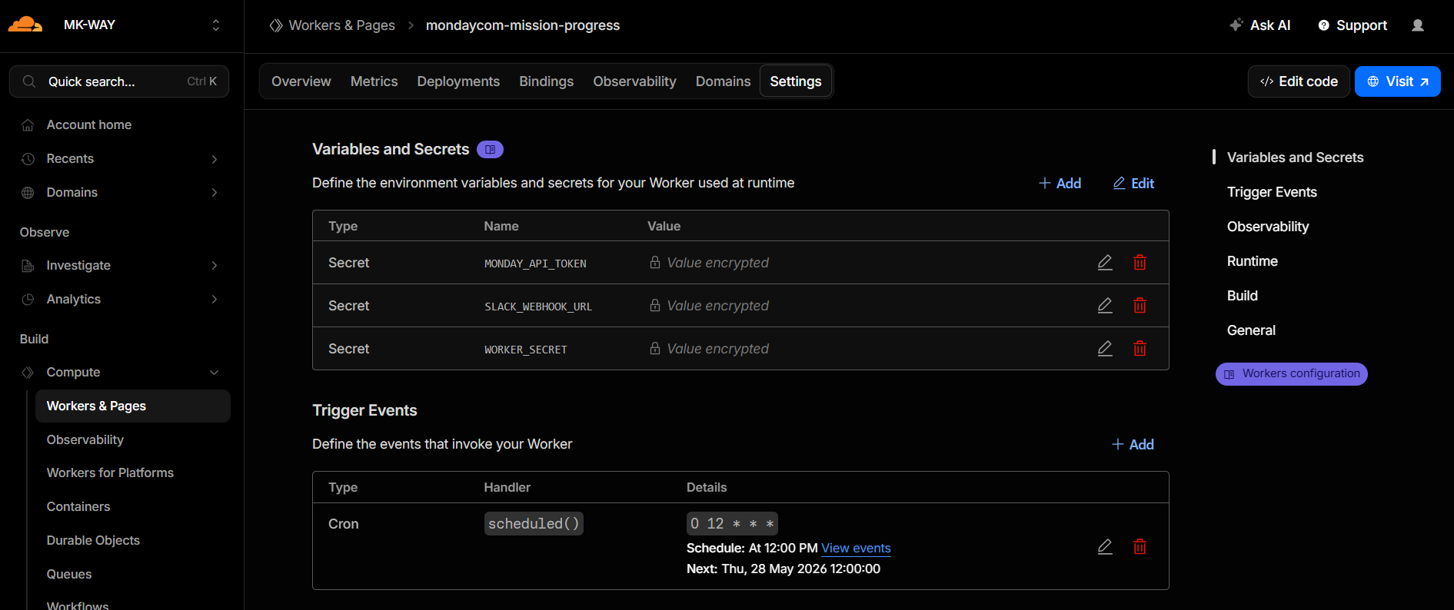Click the Quick search field
Viewport: 1454px width, 610px height.
[119, 81]
